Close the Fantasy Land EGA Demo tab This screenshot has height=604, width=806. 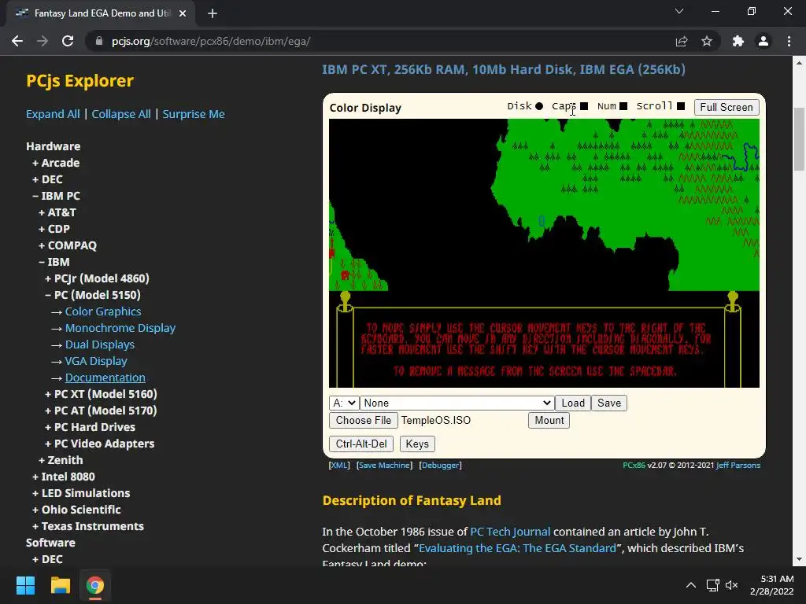tap(183, 13)
